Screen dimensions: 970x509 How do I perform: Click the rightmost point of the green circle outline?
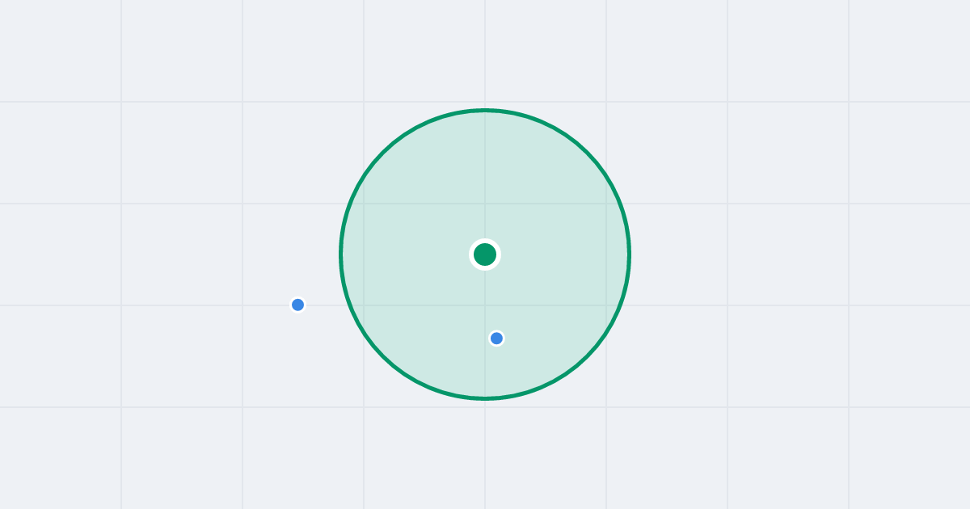(629, 254)
